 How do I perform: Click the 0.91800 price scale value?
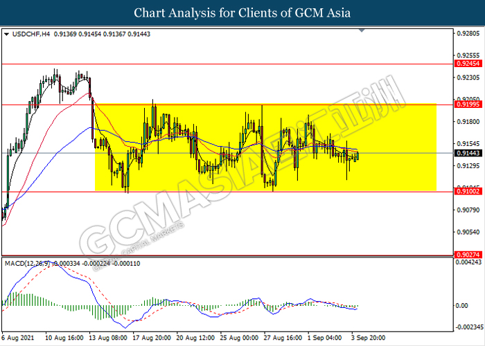pos(468,122)
